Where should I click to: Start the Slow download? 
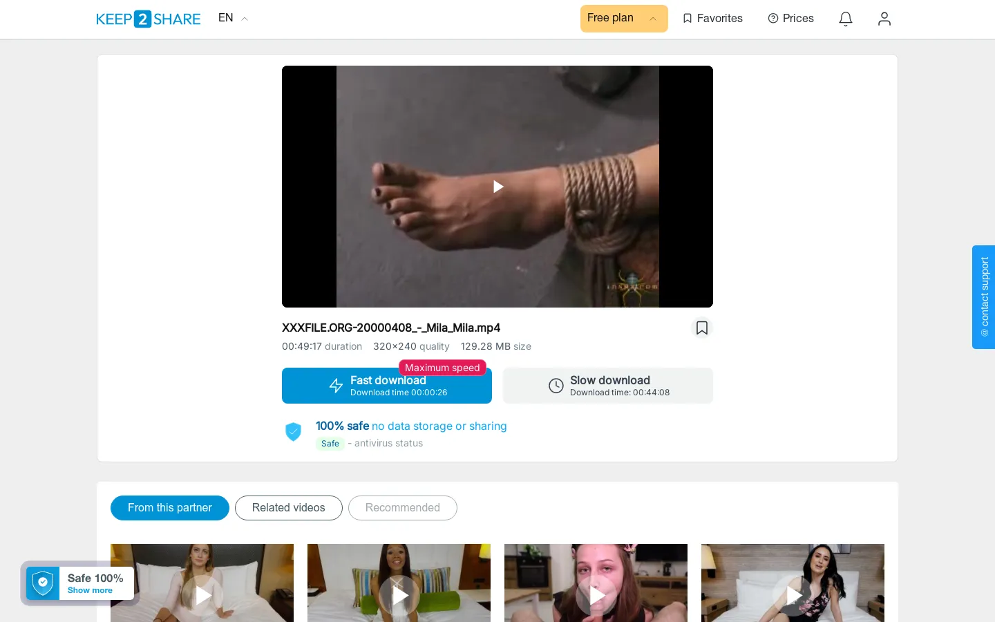[608, 386]
